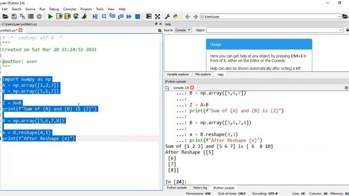Stop debugging with the blue square
Image resolution: width=349 pixels, height=196 pixels.
[137, 16]
